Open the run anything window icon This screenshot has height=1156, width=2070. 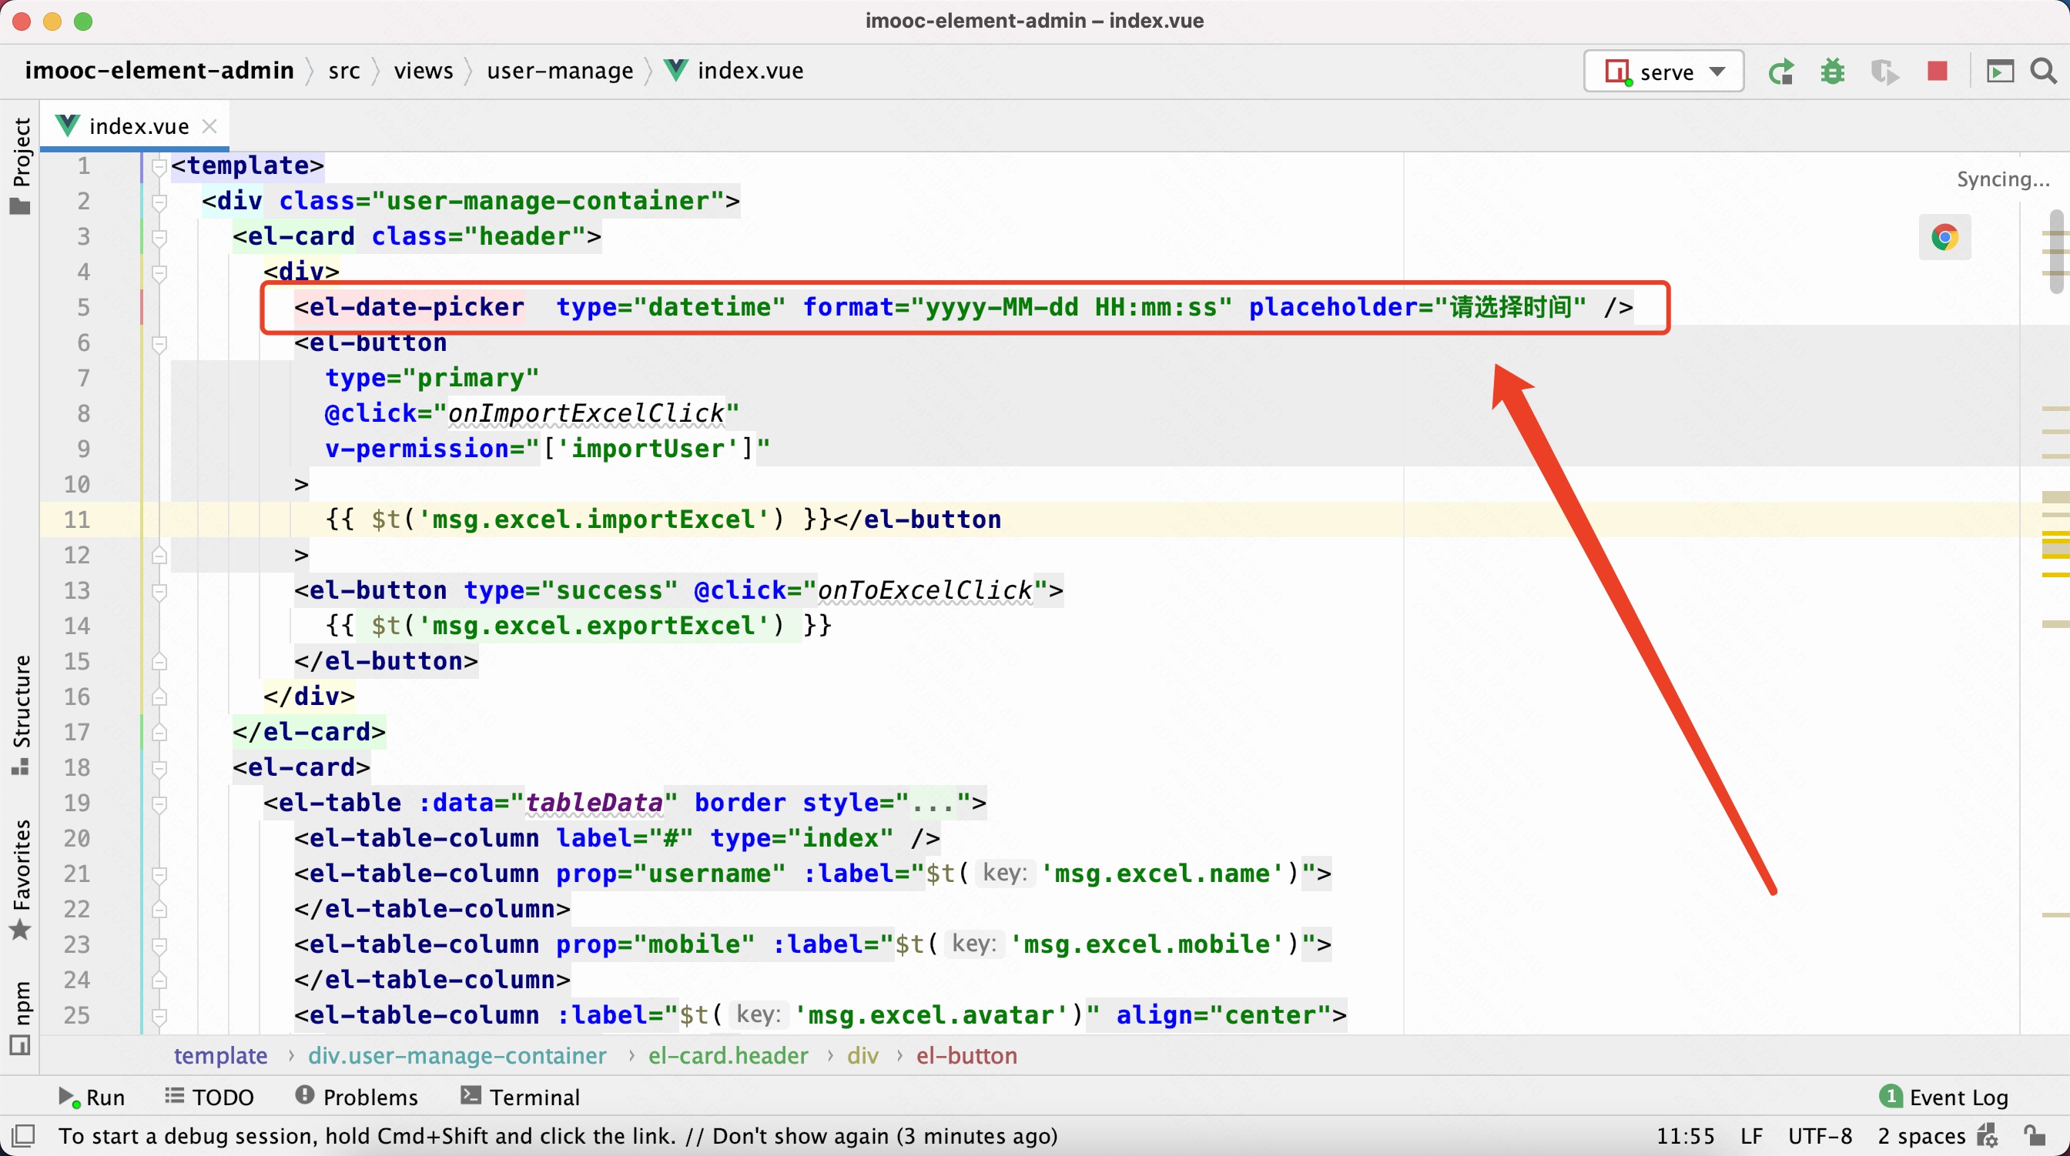click(2000, 72)
